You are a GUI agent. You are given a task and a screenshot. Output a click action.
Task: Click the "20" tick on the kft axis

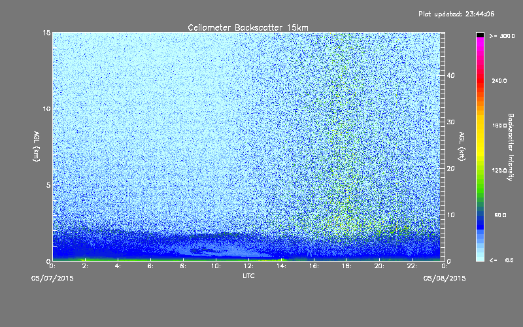pyautogui.click(x=450, y=169)
